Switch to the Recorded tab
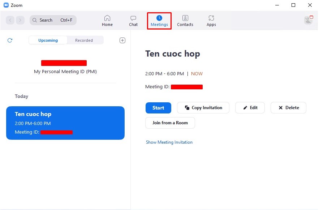The image size is (319, 210). click(84, 40)
